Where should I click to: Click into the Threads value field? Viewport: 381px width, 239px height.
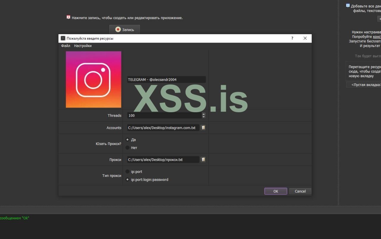pyautogui.click(x=164, y=115)
